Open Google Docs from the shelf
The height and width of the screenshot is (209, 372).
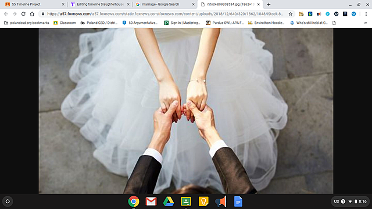click(238, 201)
